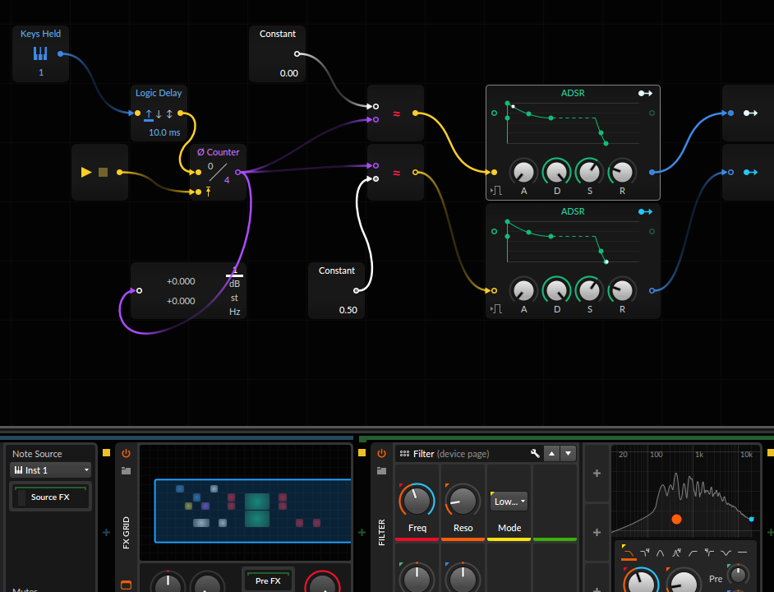Go to previous Filter remote page
Viewport: 774px width, 592px height.
551,453
